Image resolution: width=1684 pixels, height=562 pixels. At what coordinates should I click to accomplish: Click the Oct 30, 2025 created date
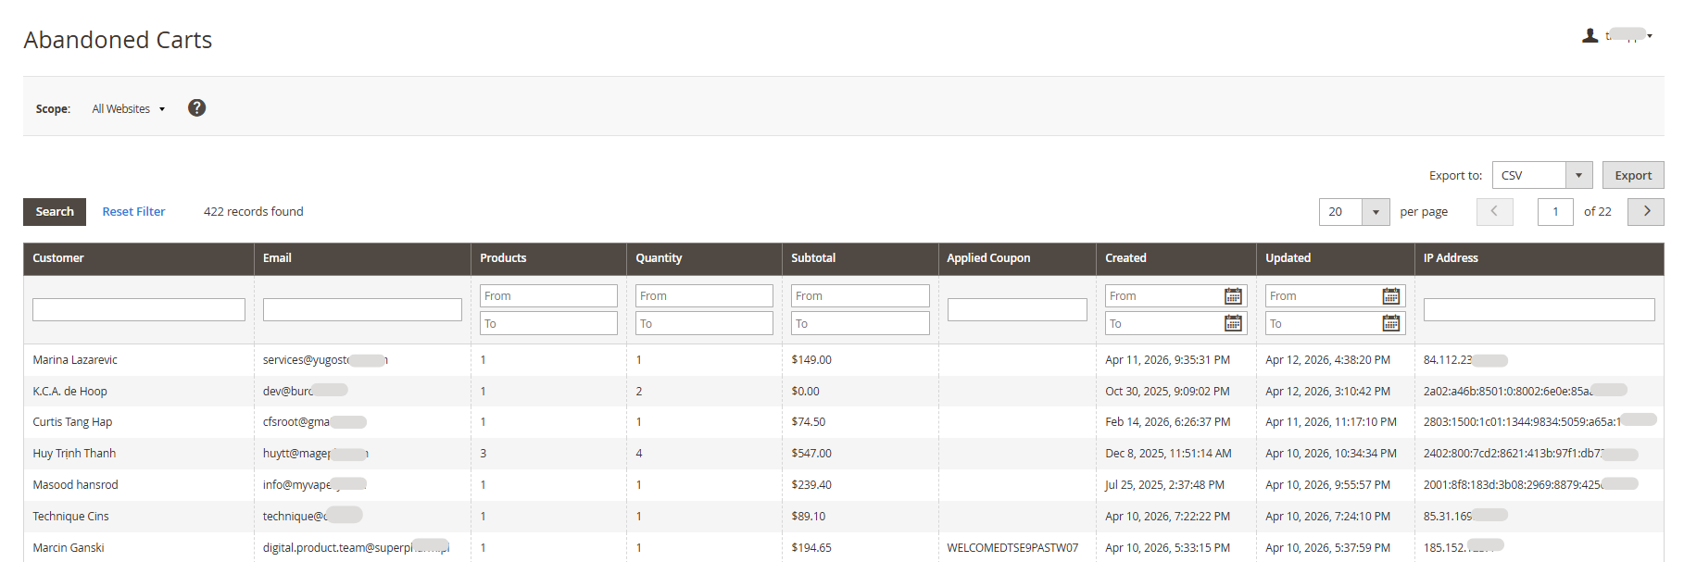(1167, 392)
